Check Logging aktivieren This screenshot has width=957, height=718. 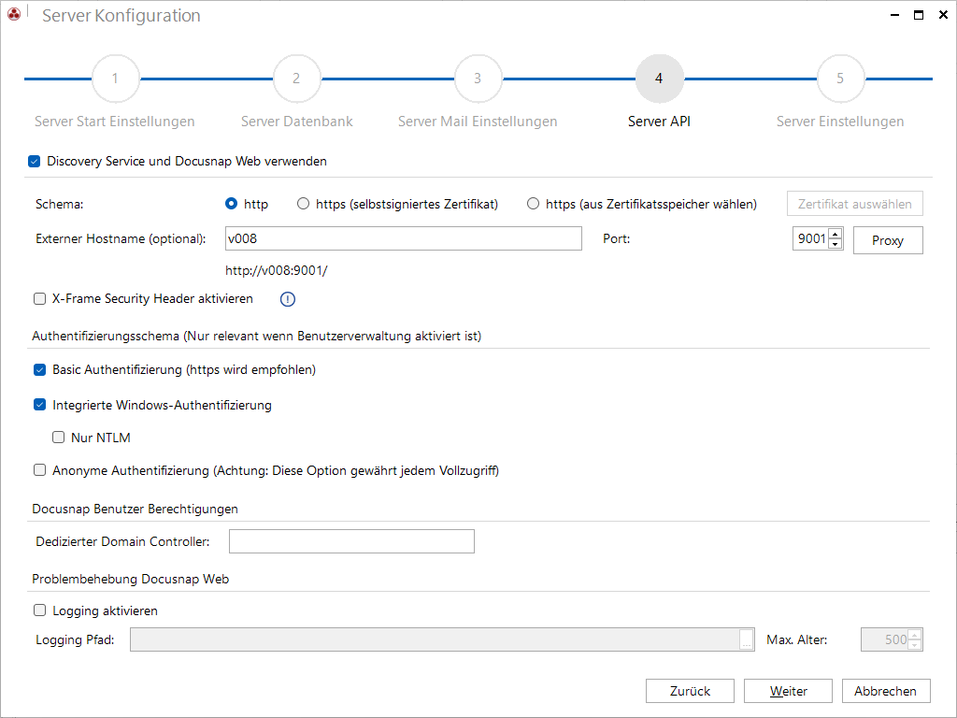point(39,610)
